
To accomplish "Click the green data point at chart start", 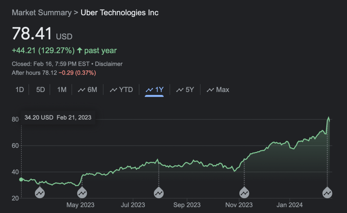I will [21, 179].
